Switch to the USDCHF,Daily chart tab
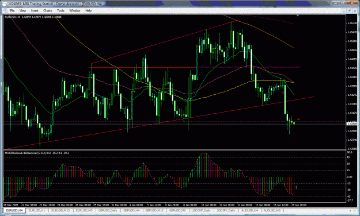This screenshot has height=216, width=360. 201,210
